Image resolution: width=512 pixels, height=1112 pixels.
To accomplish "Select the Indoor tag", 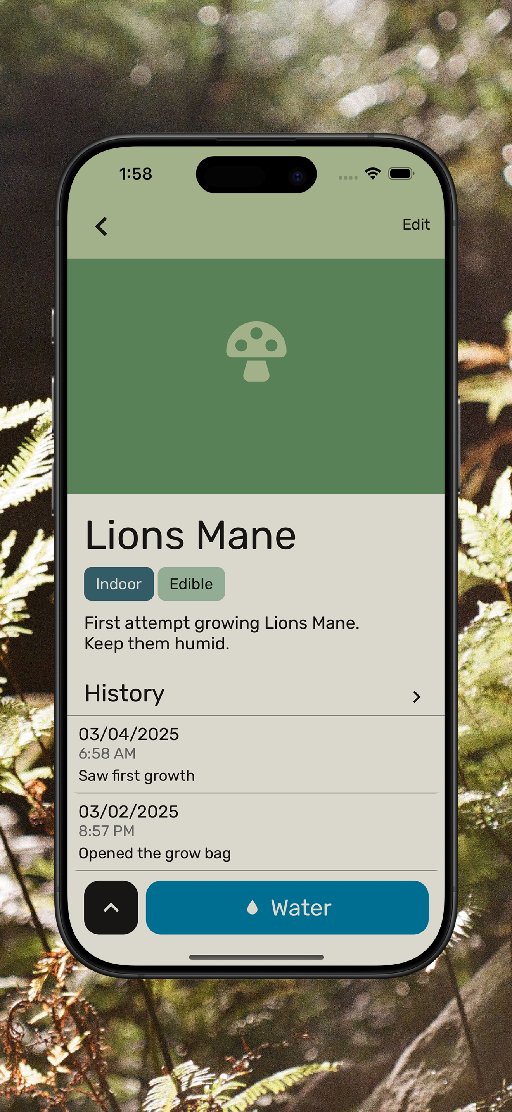I will tap(119, 584).
